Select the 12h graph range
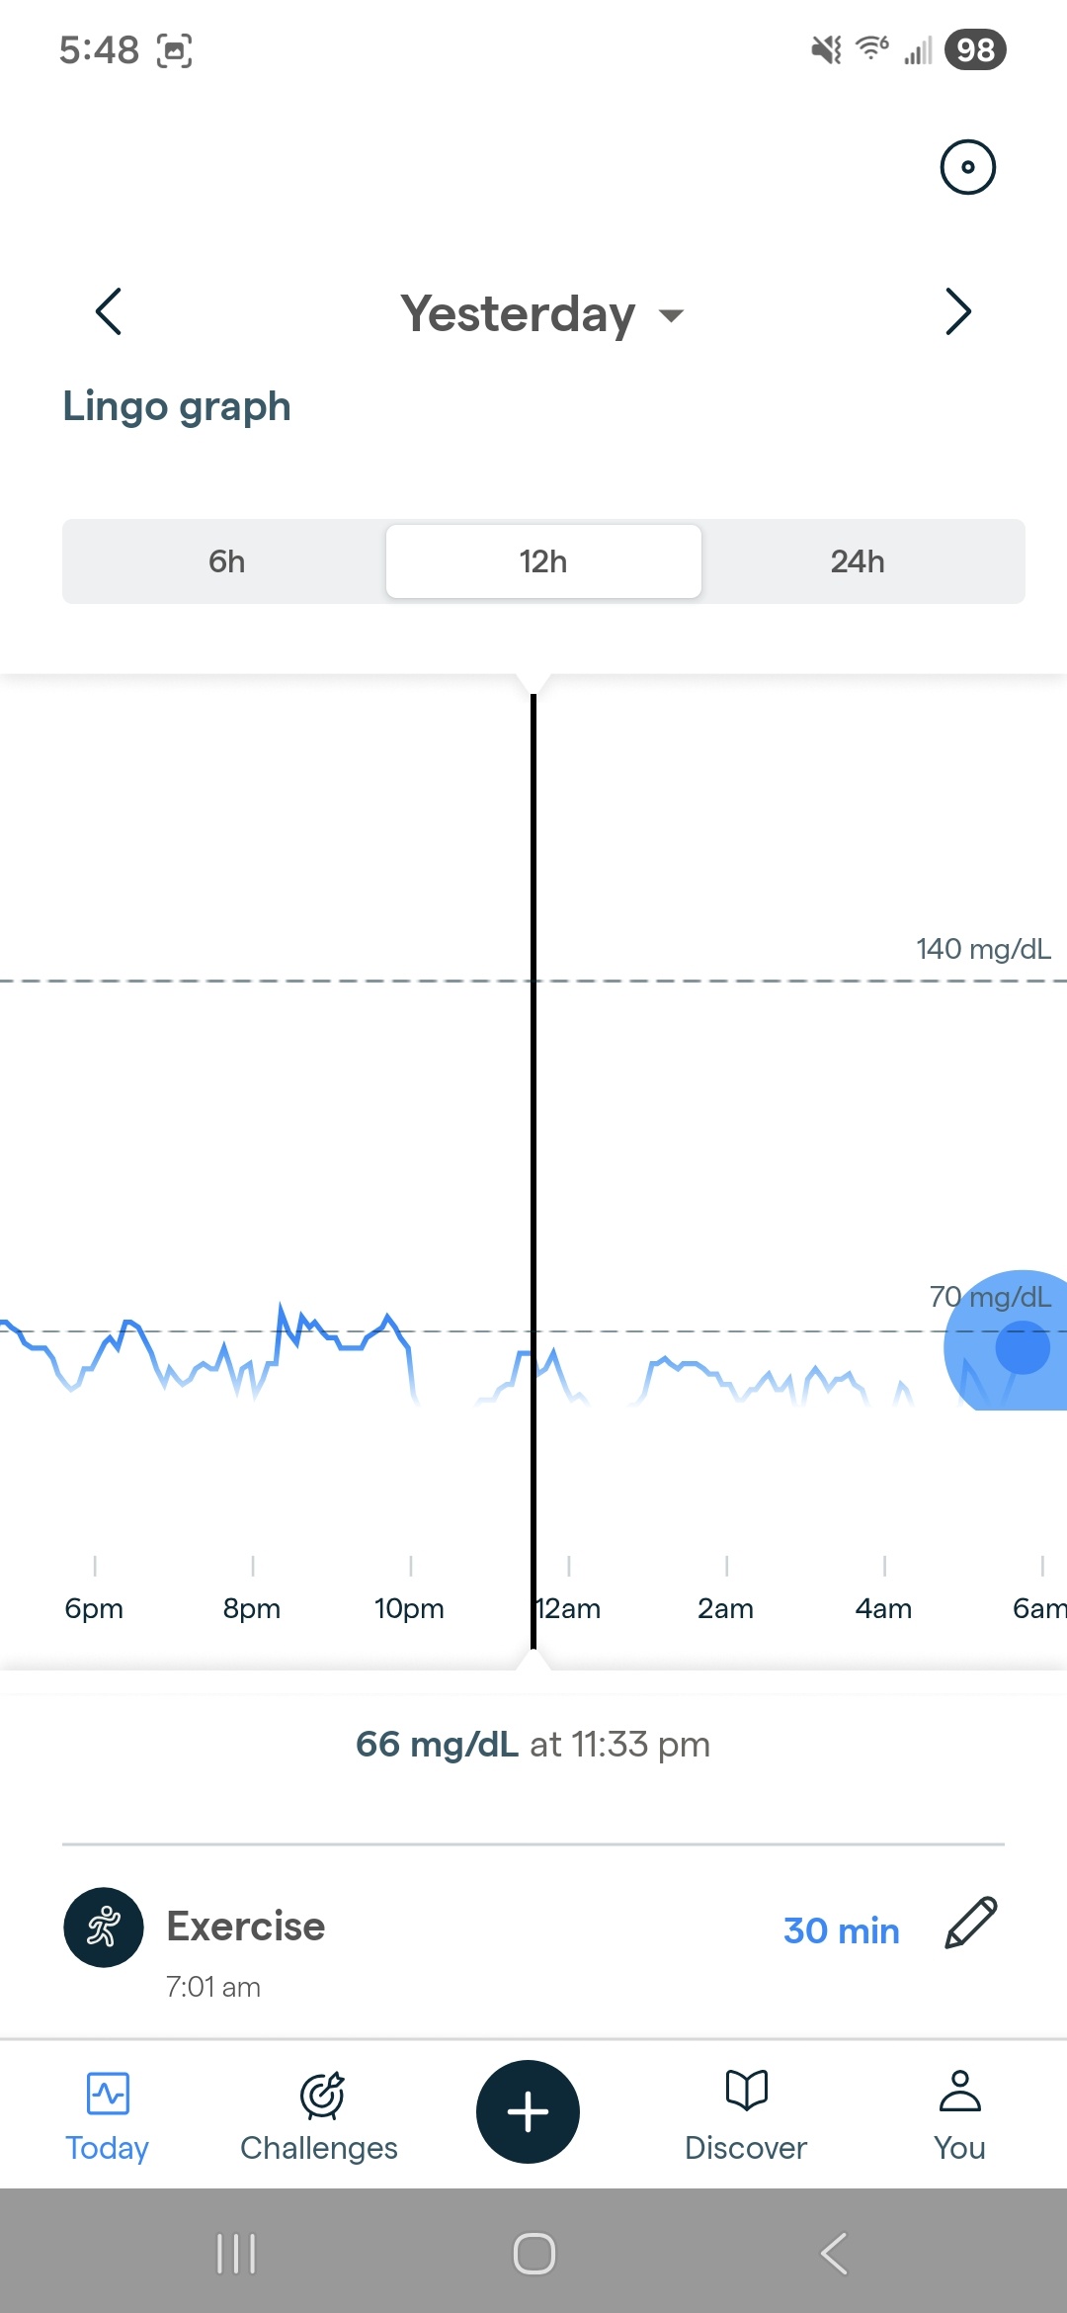1067x2313 pixels. (543, 561)
